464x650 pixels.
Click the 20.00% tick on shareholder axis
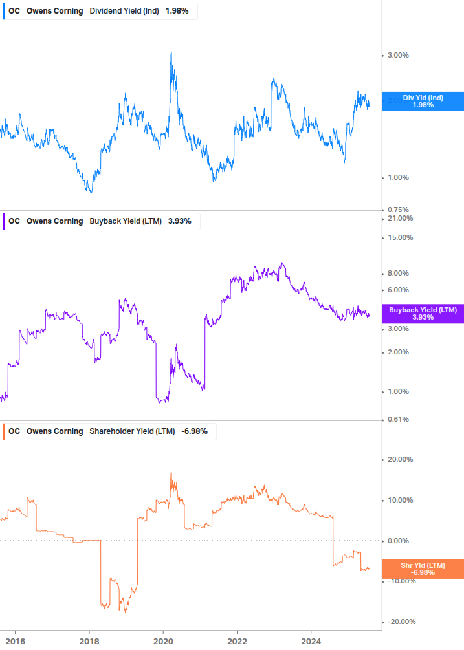(400, 460)
